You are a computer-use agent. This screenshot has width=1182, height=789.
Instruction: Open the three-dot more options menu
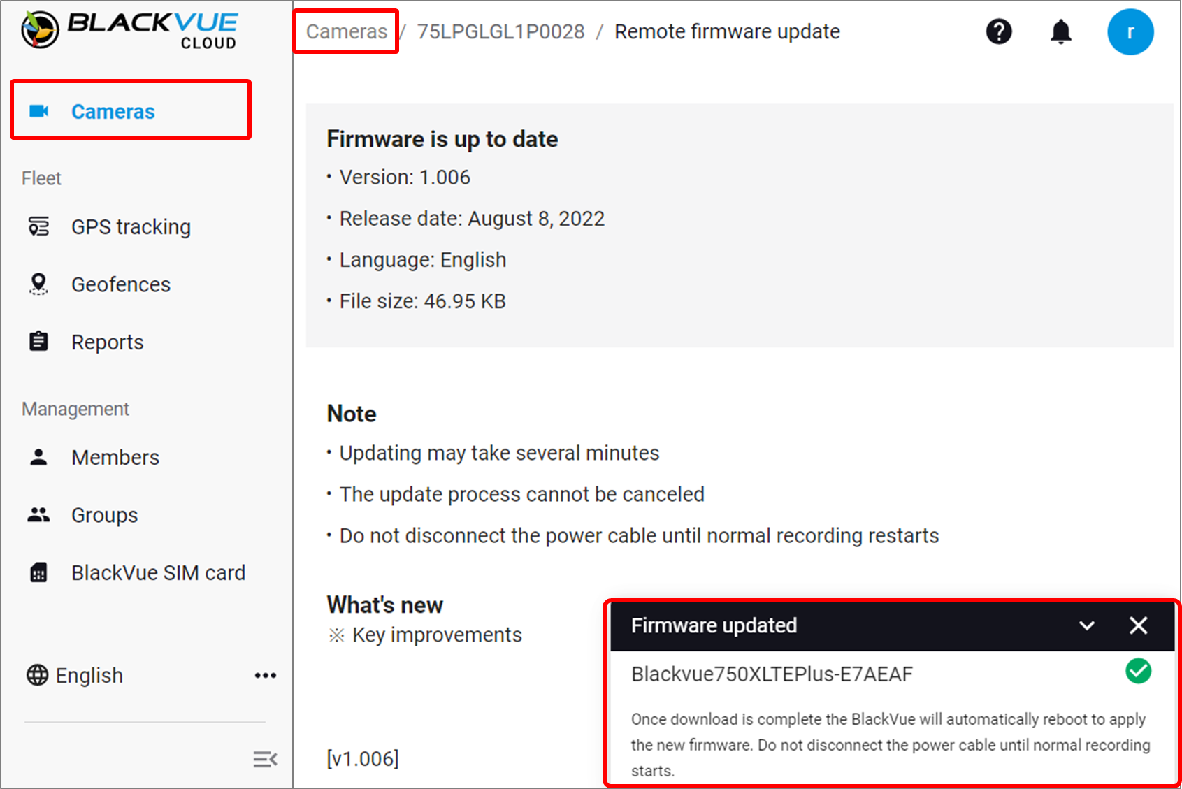[x=266, y=675]
